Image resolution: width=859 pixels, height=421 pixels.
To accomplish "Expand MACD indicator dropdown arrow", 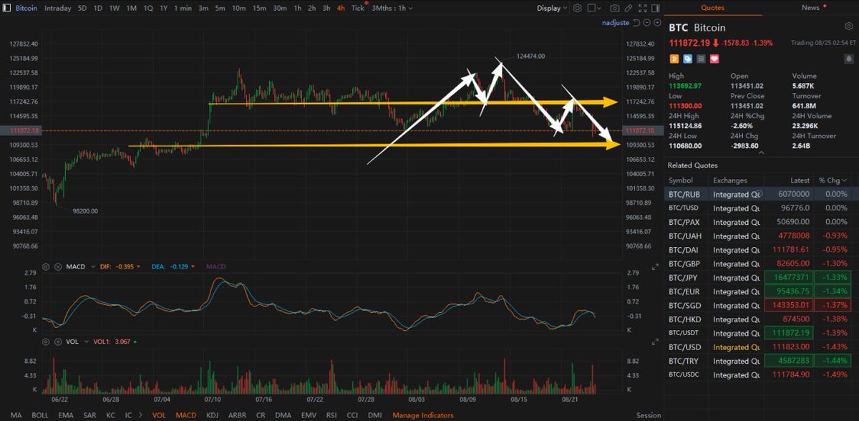I will (93, 266).
